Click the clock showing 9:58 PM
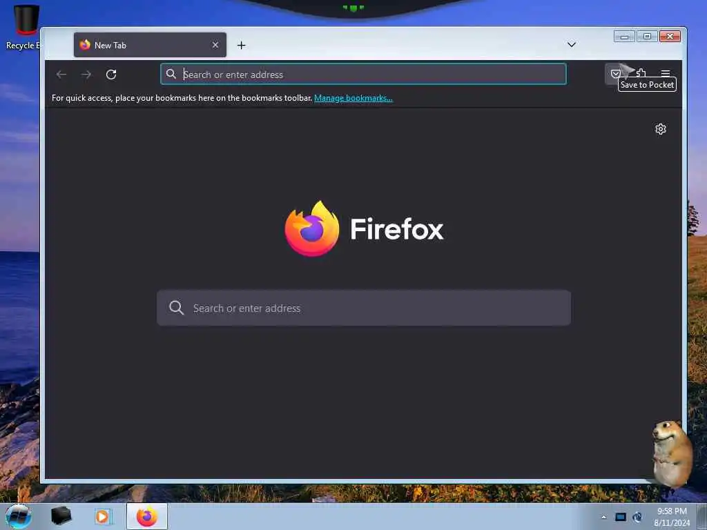 coord(672,511)
